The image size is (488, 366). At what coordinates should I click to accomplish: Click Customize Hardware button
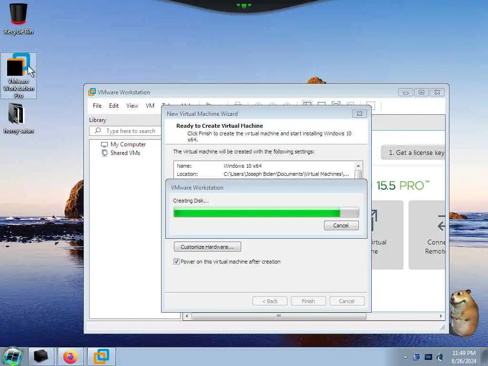tap(207, 247)
